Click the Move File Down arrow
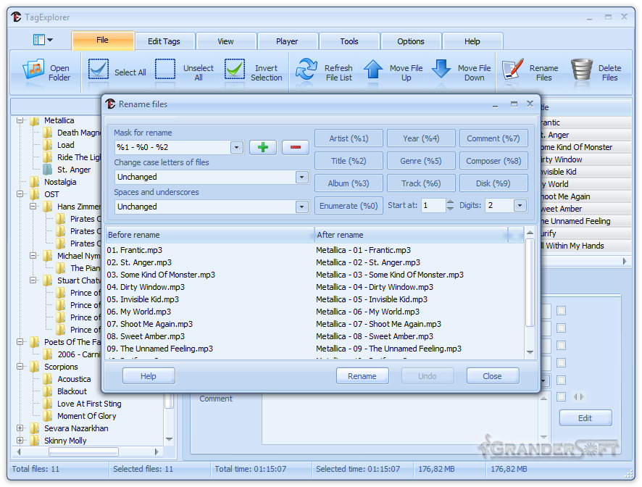The image size is (642, 487). (441, 70)
